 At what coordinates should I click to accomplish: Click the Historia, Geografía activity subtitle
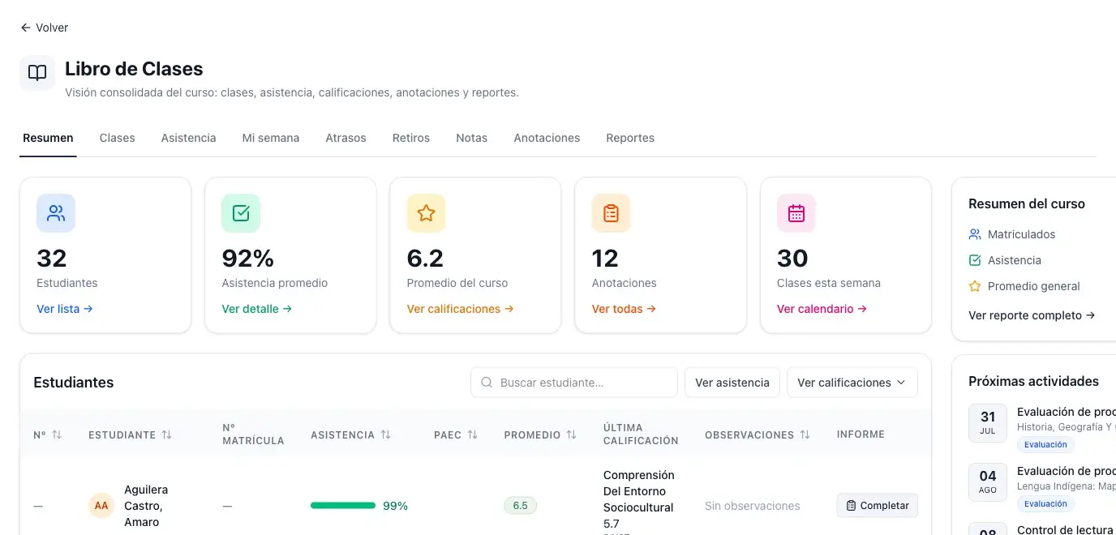tap(1067, 427)
